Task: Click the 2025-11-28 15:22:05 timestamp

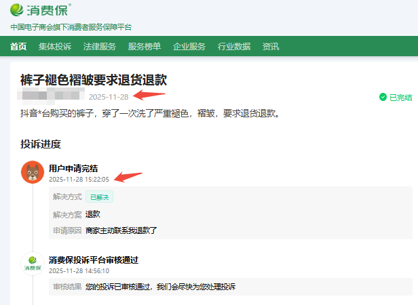Action: click(x=79, y=180)
